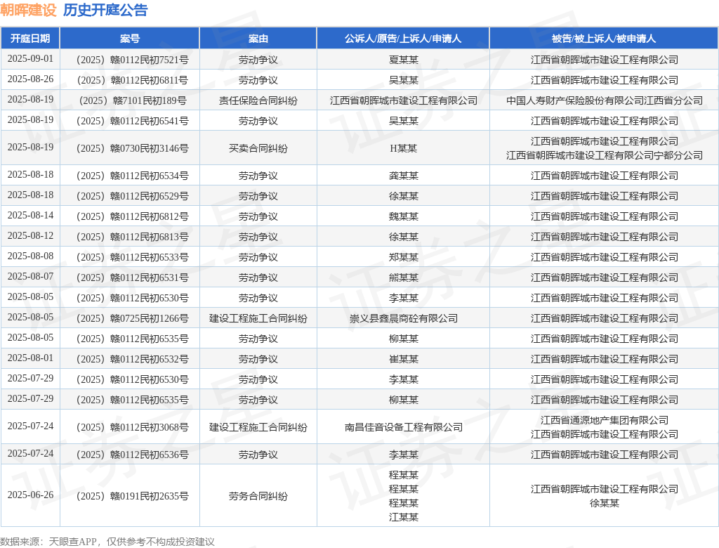Select plaintiff 南昌佳音设备工程有限公司
This screenshot has height=548, width=719.
404,427
